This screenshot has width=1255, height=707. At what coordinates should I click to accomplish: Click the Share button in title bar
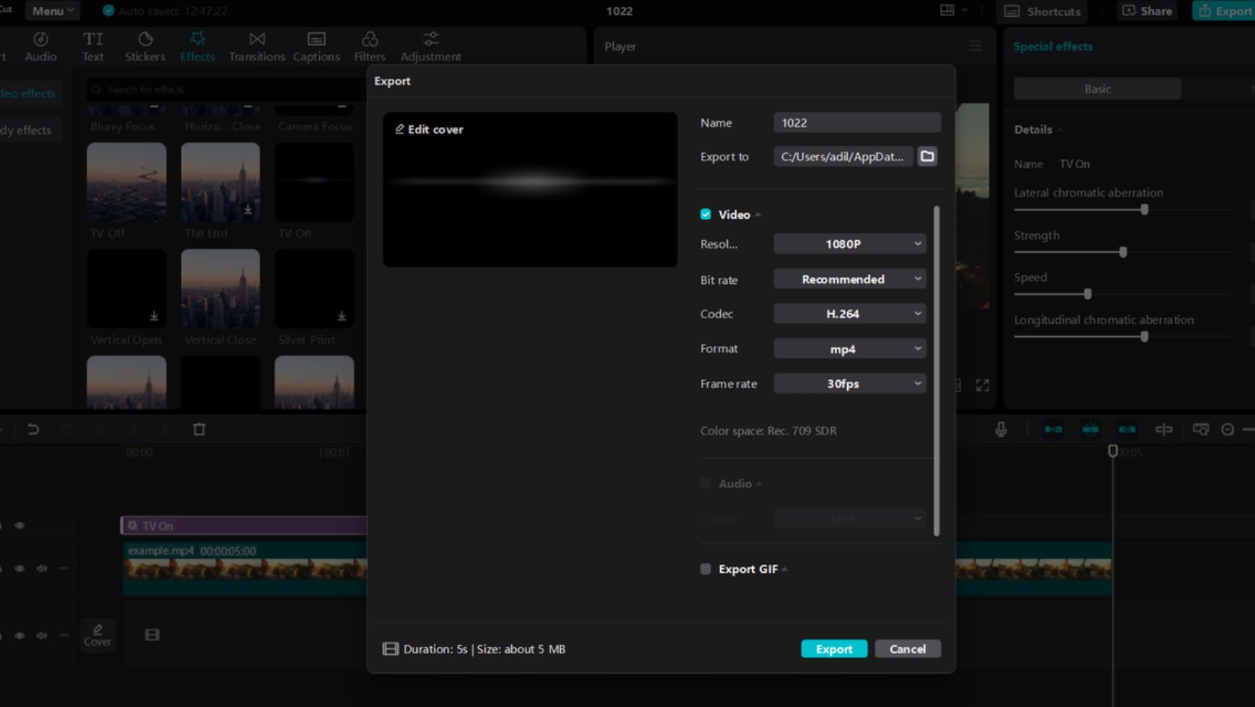1147,11
